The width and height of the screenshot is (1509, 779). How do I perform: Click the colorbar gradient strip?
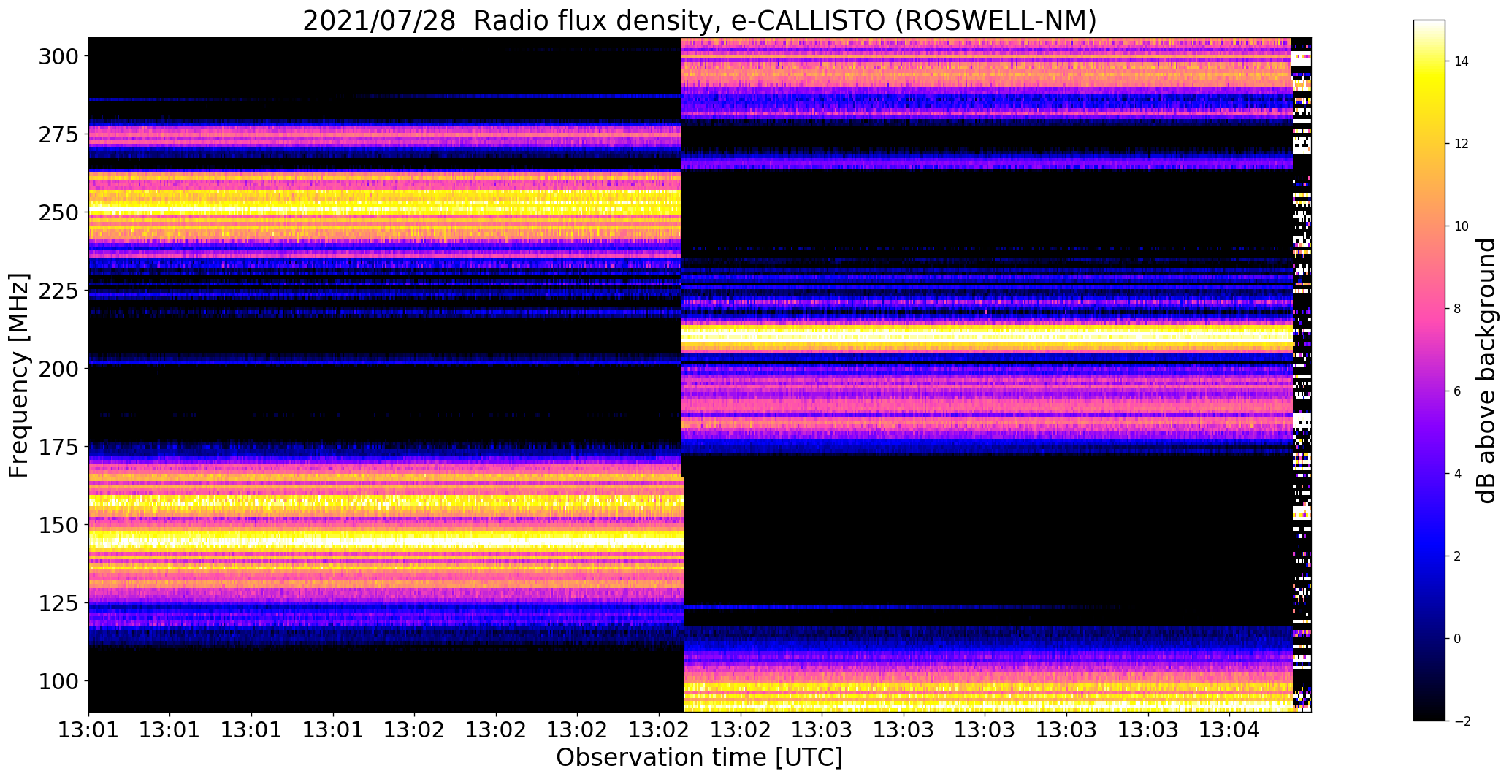coord(1429,370)
